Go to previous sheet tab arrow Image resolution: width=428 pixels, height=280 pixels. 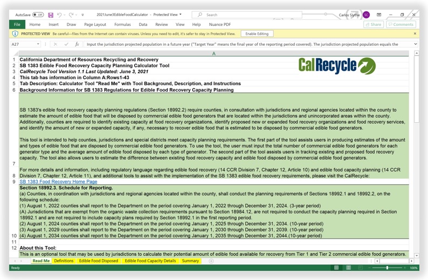click(x=15, y=261)
